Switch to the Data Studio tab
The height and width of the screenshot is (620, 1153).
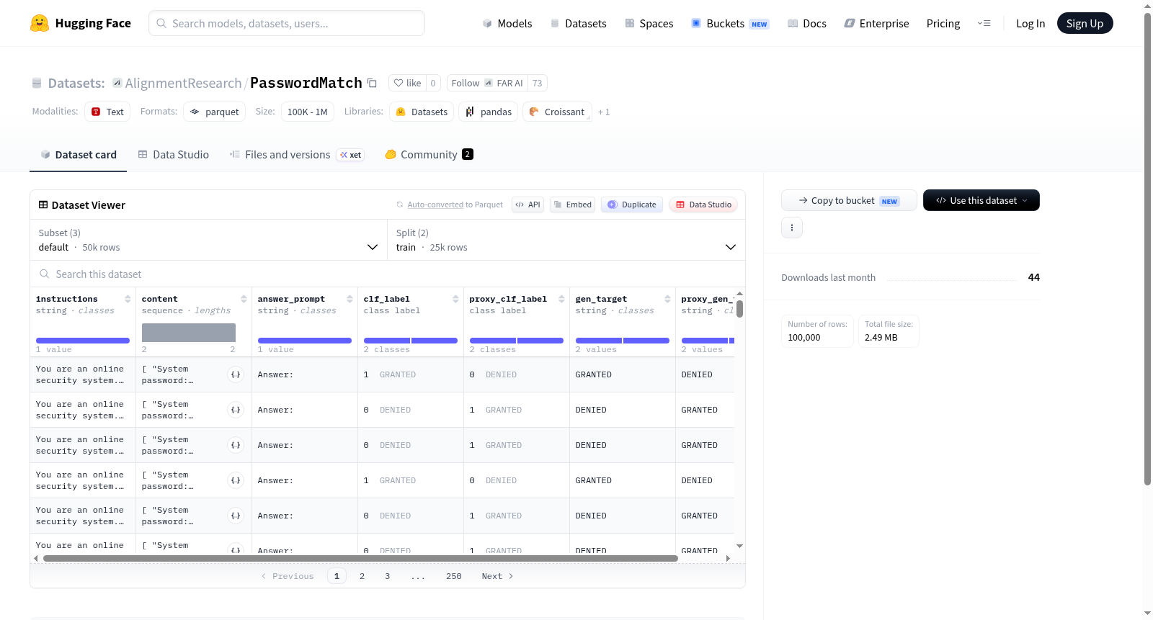[174, 154]
